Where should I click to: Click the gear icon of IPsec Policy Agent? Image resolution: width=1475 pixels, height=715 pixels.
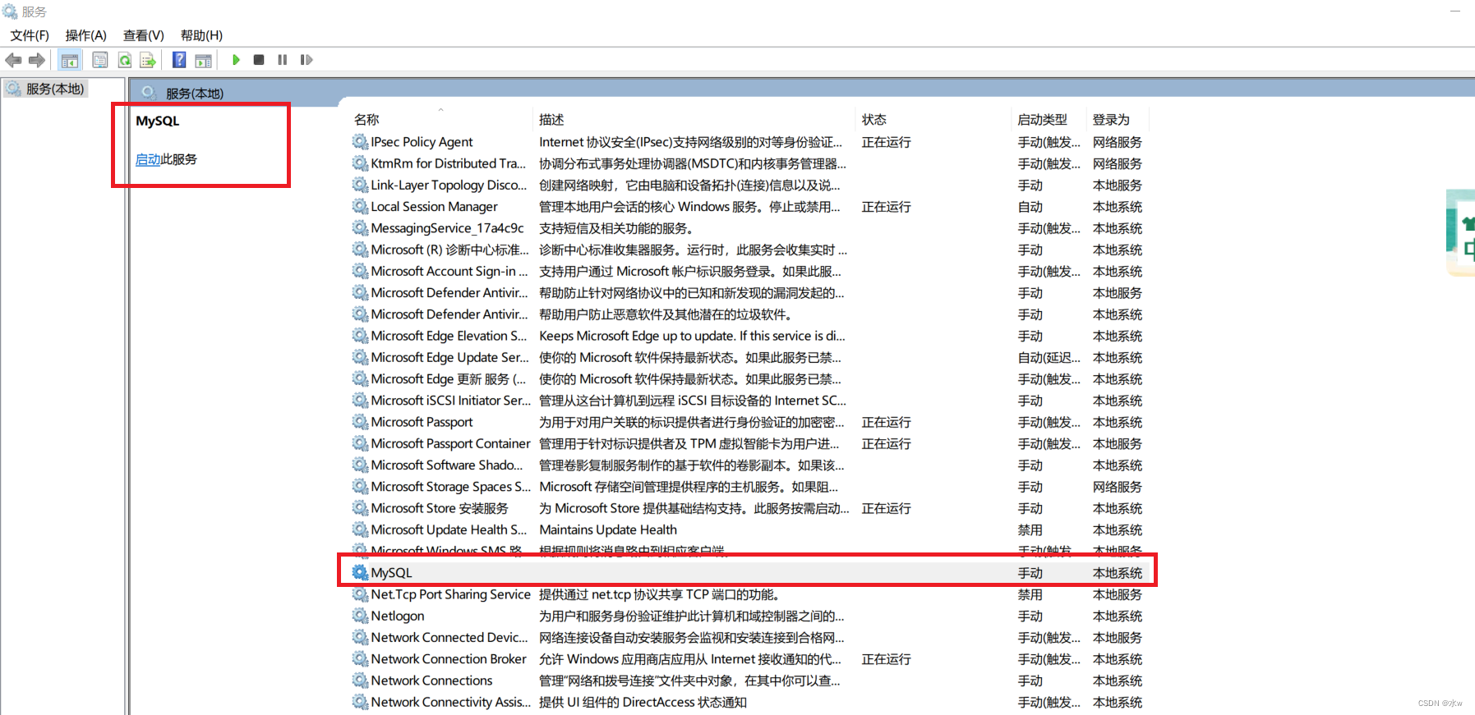coord(360,141)
